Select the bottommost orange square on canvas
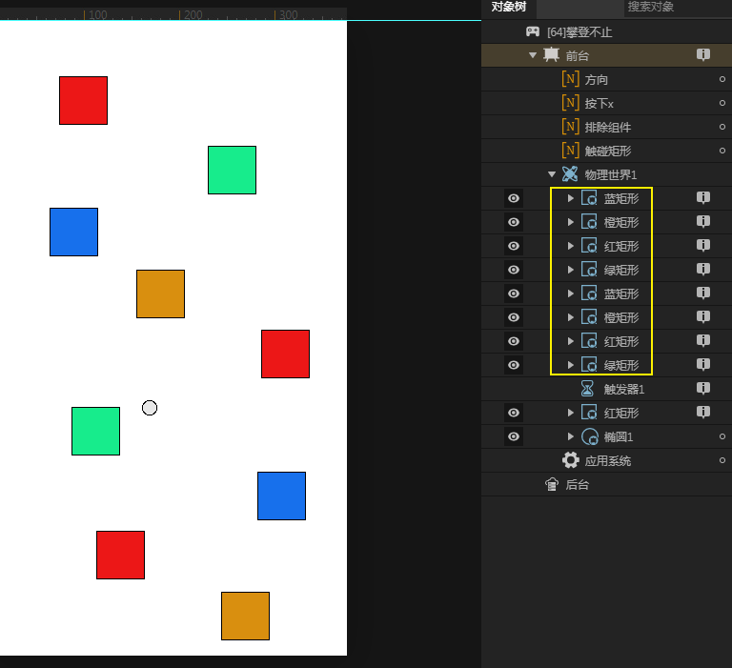Image resolution: width=732 pixels, height=668 pixels. [x=245, y=616]
